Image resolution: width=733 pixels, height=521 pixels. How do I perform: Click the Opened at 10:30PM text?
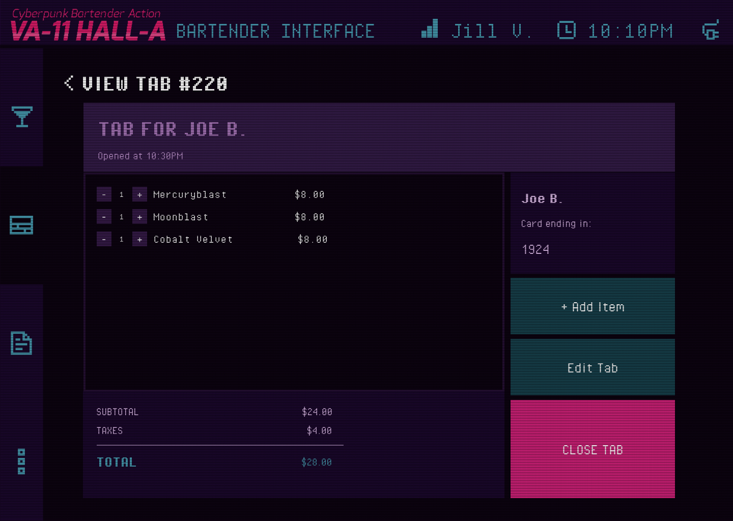tap(140, 156)
